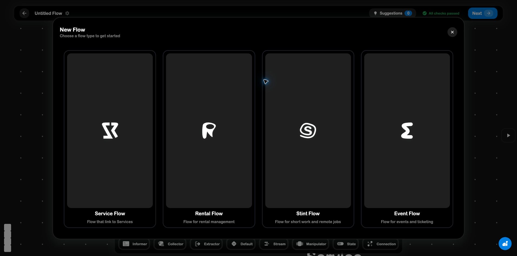Click the All checks passed status
Screen dimensions: 517x256
tap(441, 13)
